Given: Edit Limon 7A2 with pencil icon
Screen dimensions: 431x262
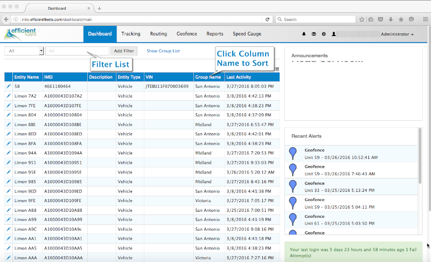Looking at the screenshot, I should coord(9,95).
